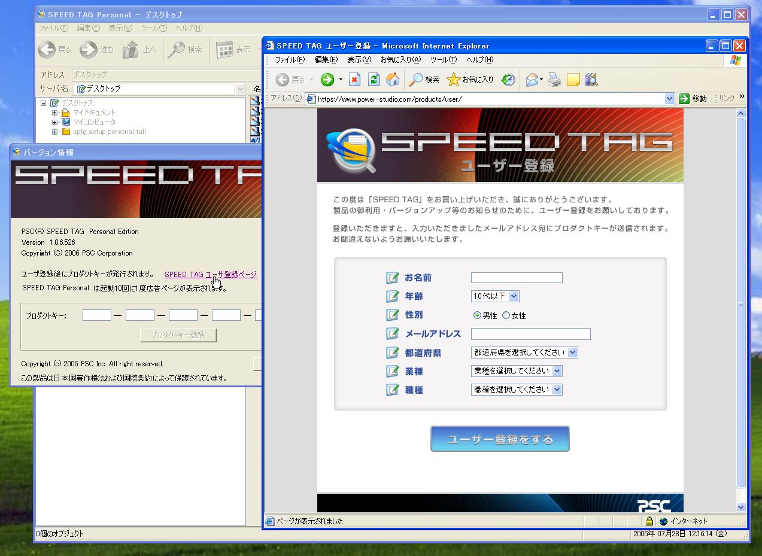Click the Internet Explorer title bar icon
The height and width of the screenshot is (556, 762).
270,46
